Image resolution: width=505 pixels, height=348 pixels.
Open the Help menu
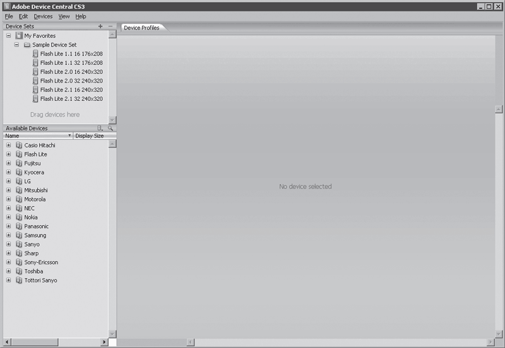pos(81,16)
